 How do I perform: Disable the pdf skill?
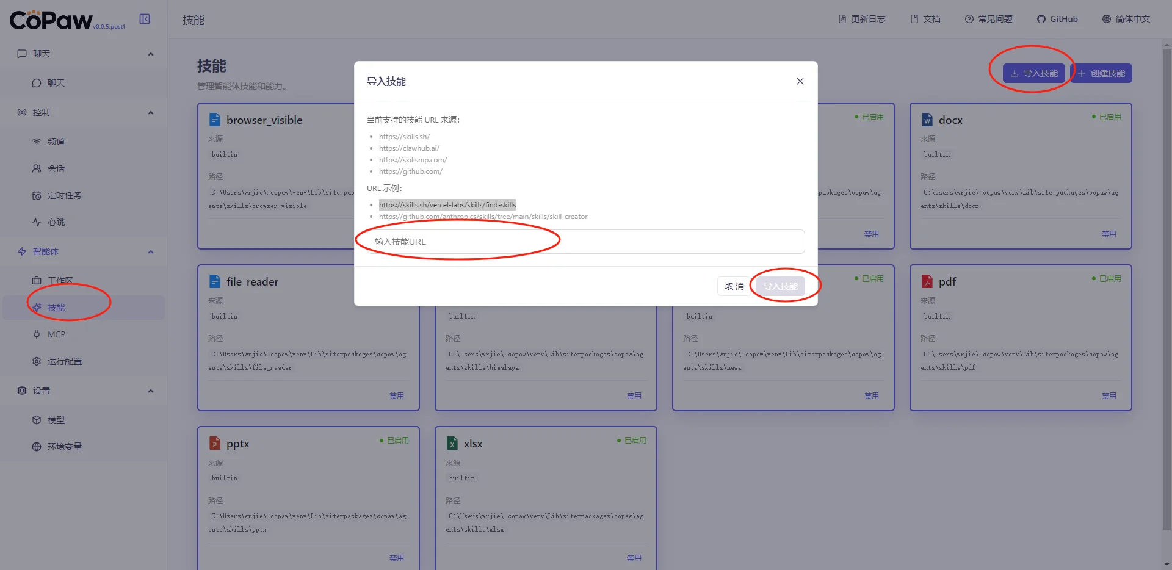(x=1109, y=395)
